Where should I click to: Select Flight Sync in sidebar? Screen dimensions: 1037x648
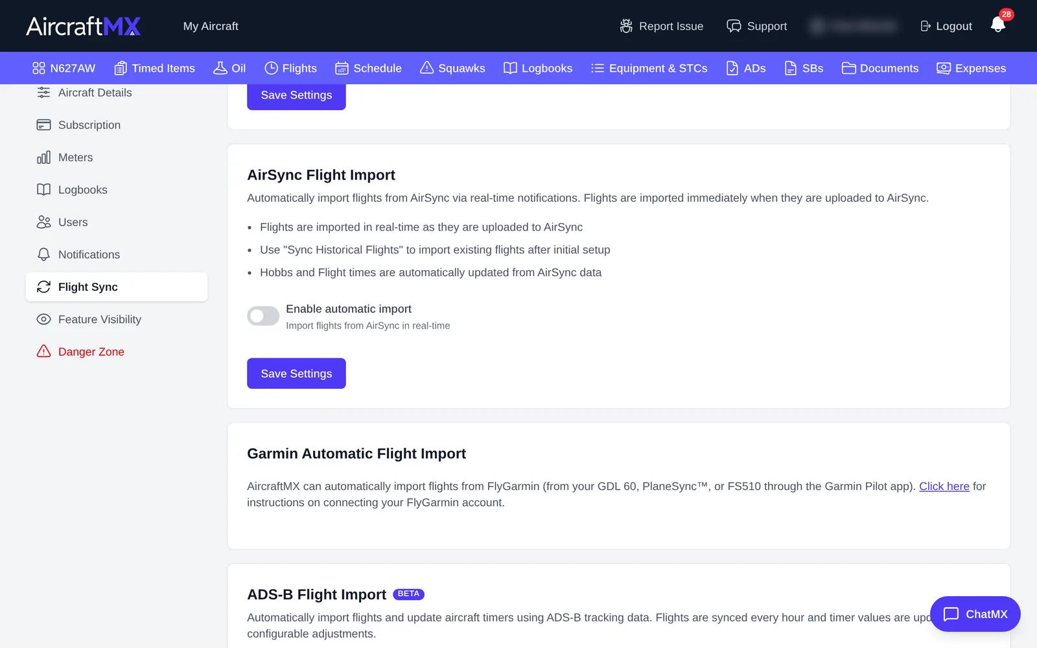tap(117, 287)
